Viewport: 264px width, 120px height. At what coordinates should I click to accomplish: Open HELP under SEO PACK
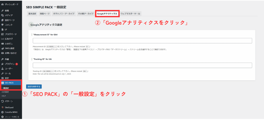(3, 96)
